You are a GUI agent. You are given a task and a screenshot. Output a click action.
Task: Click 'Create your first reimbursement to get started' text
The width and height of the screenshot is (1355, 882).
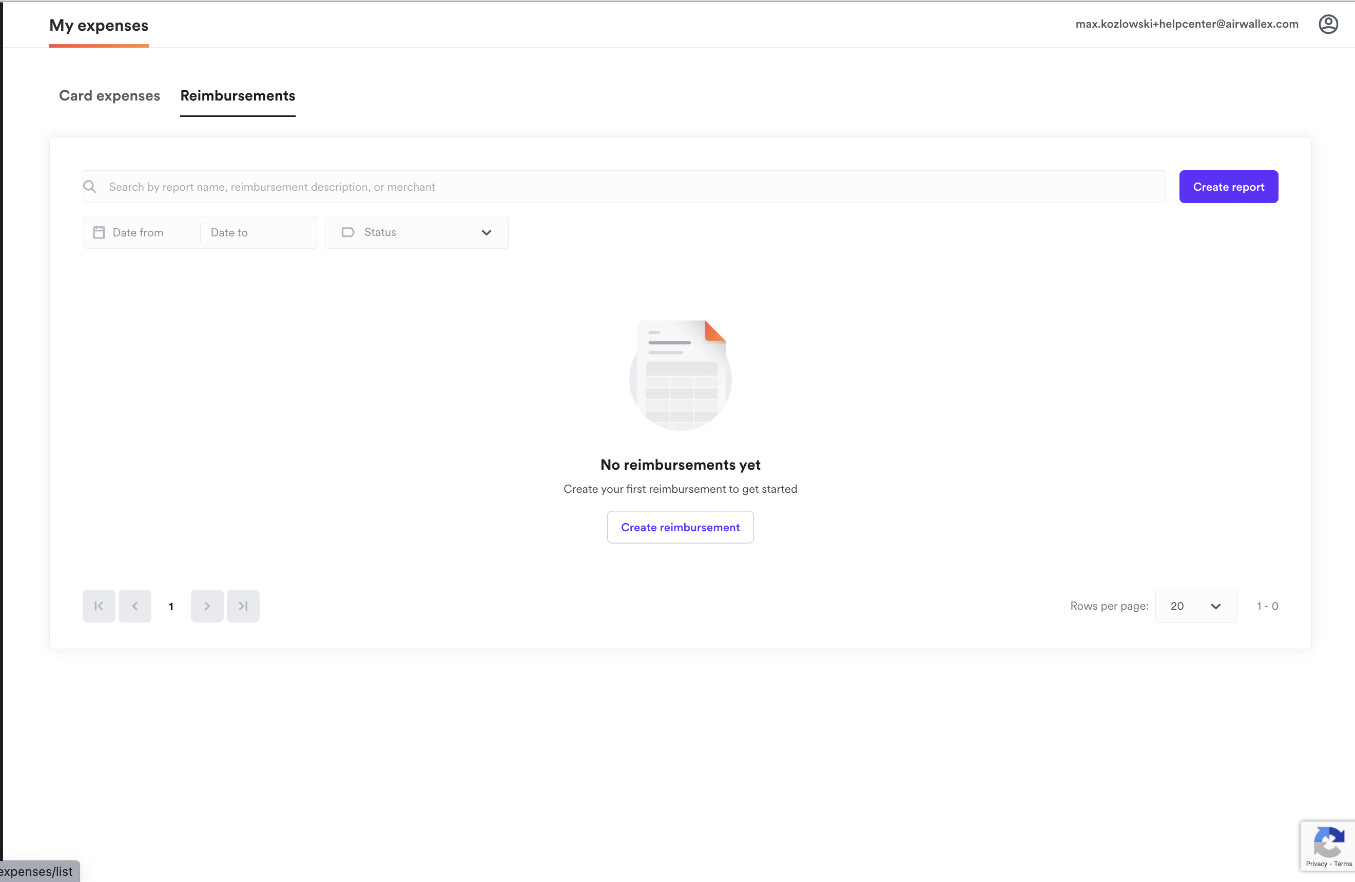point(681,489)
